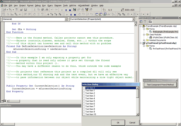Open the Debug menu
Screen dimensions: 181x126
[x=38, y=5]
